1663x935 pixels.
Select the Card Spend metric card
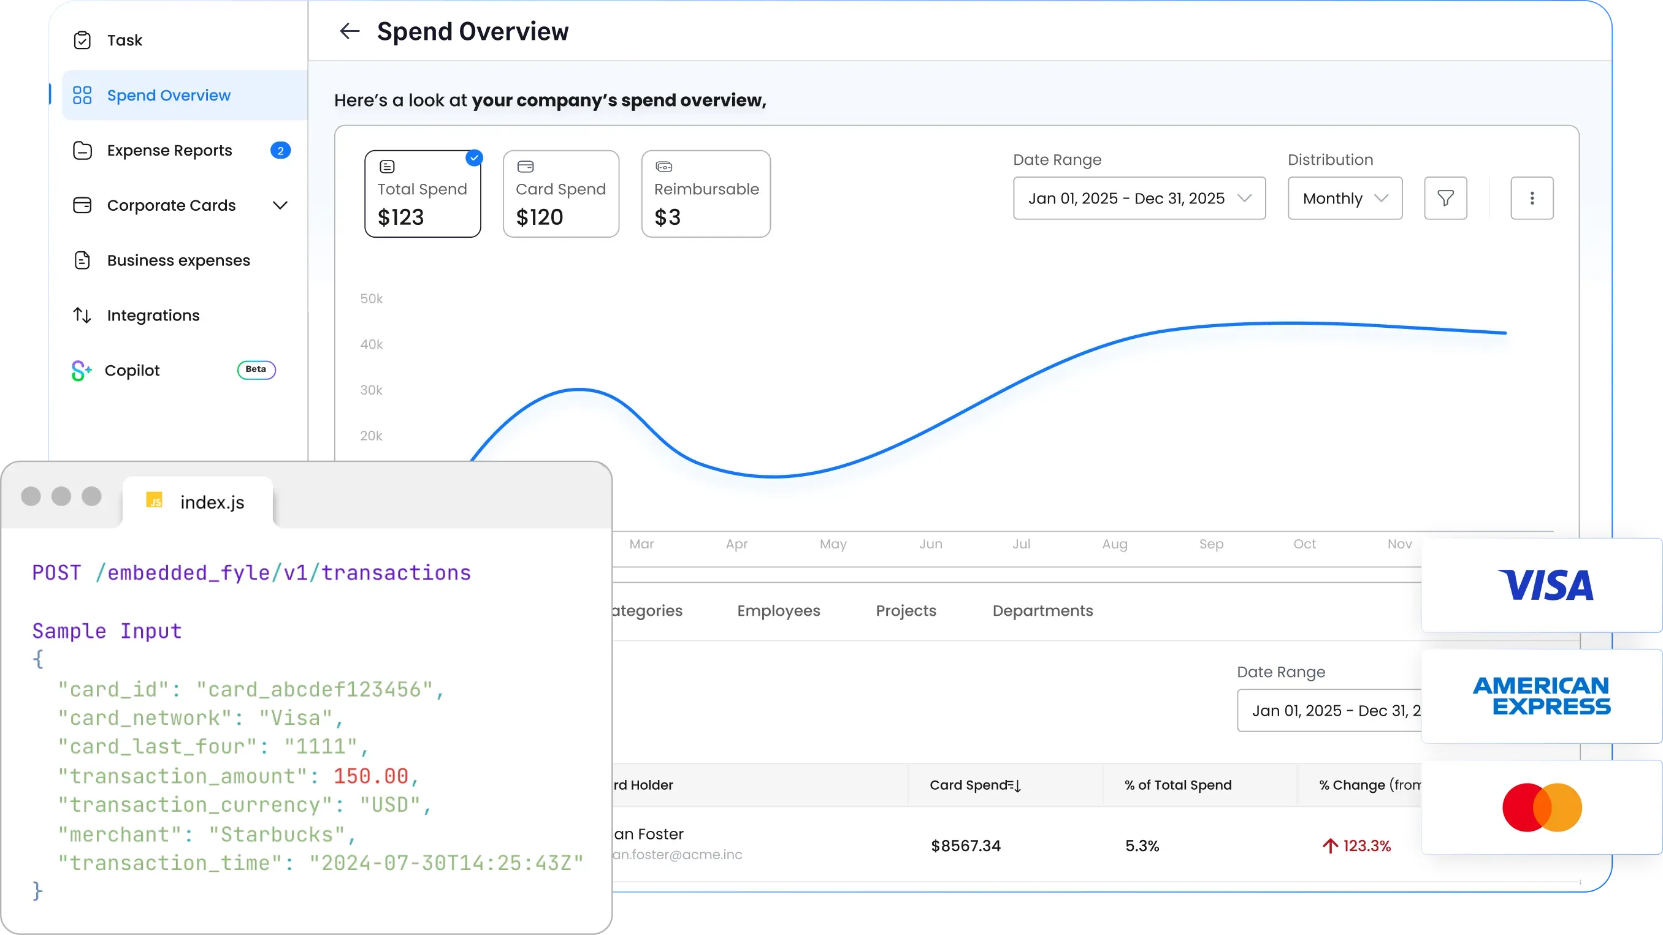(x=560, y=194)
